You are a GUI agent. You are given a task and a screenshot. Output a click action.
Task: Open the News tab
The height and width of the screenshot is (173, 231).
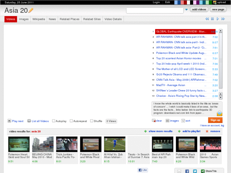coord(52,19)
